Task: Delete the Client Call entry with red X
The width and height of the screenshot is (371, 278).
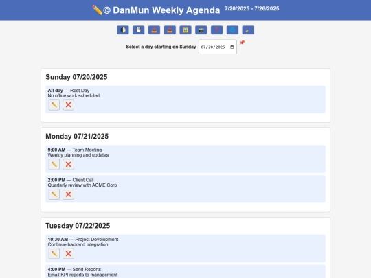Action: click(69, 194)
